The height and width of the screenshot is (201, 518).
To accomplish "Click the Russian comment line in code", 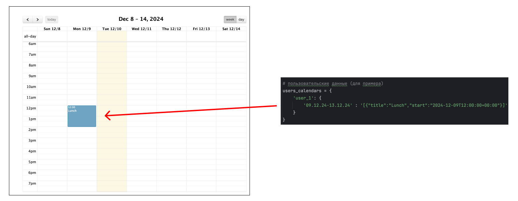I will pyautogui.click(x=333, y=83).
